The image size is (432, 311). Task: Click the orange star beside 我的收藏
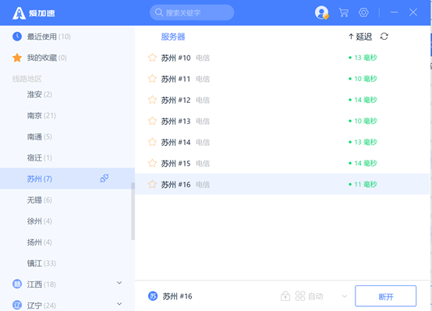[x=17, y=58]
